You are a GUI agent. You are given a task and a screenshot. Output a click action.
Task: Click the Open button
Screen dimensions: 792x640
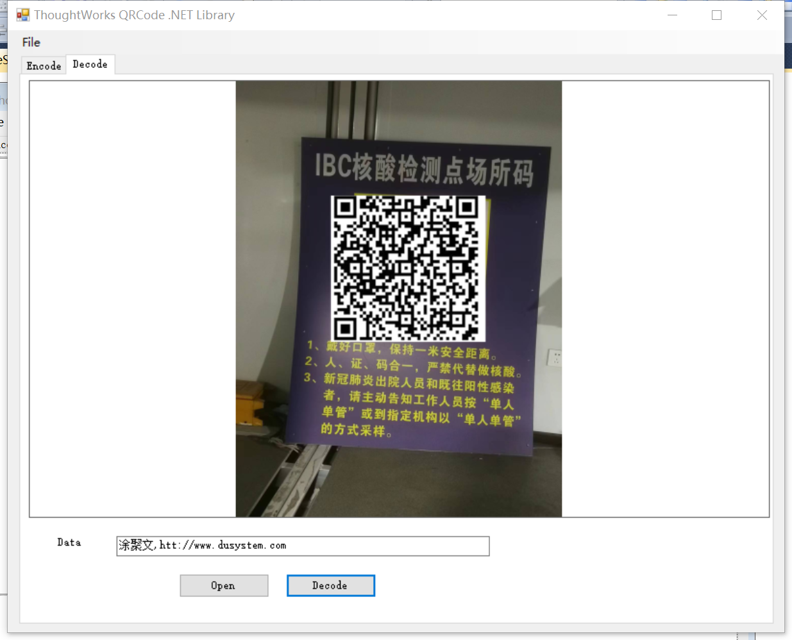(224, 585)
